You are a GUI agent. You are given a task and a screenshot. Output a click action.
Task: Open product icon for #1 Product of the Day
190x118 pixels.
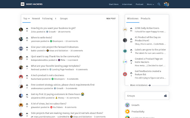(125, 40)
